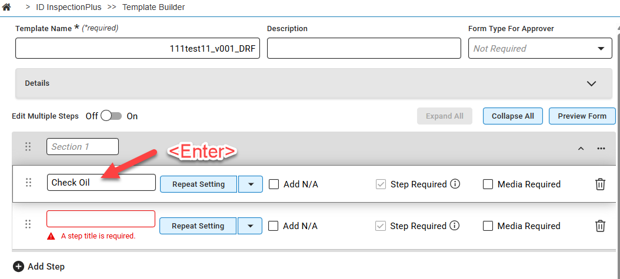Viewport: 620px width, 279px height.
Task: Delete the Check Oil step
Action: 600,184
